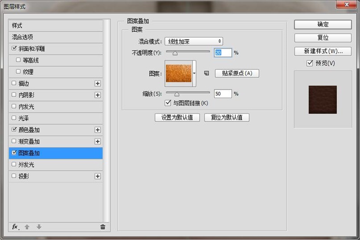Add another 描边 effect with plus icon
360x240 pixels.
click(x=98, y=83)
